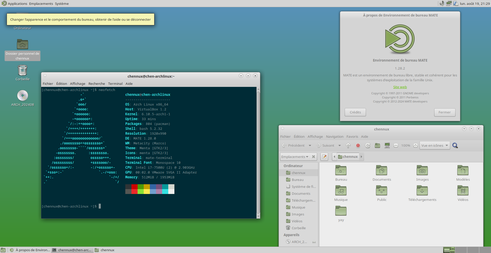Open the Home folder toolbar icon

377,145
